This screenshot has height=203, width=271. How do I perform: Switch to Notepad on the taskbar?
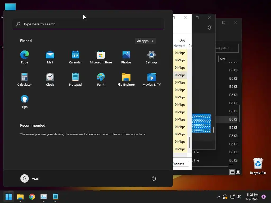click(55, 197)
